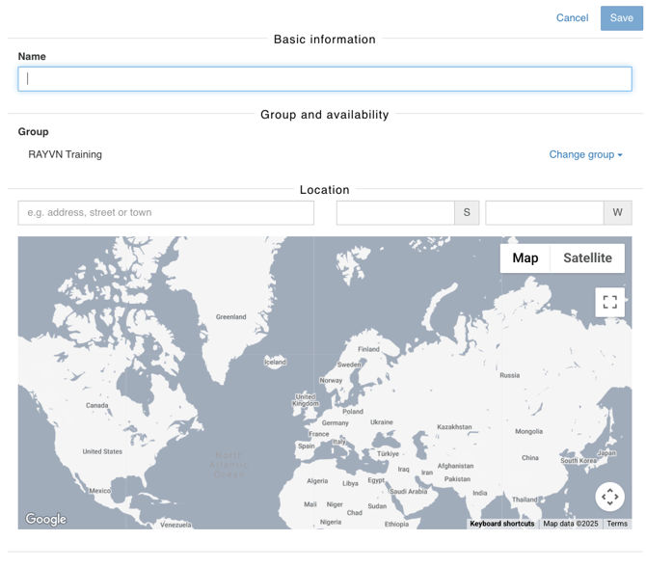Click the longitude input box
This screenshot has height=568, width=646.
(544, 213)
